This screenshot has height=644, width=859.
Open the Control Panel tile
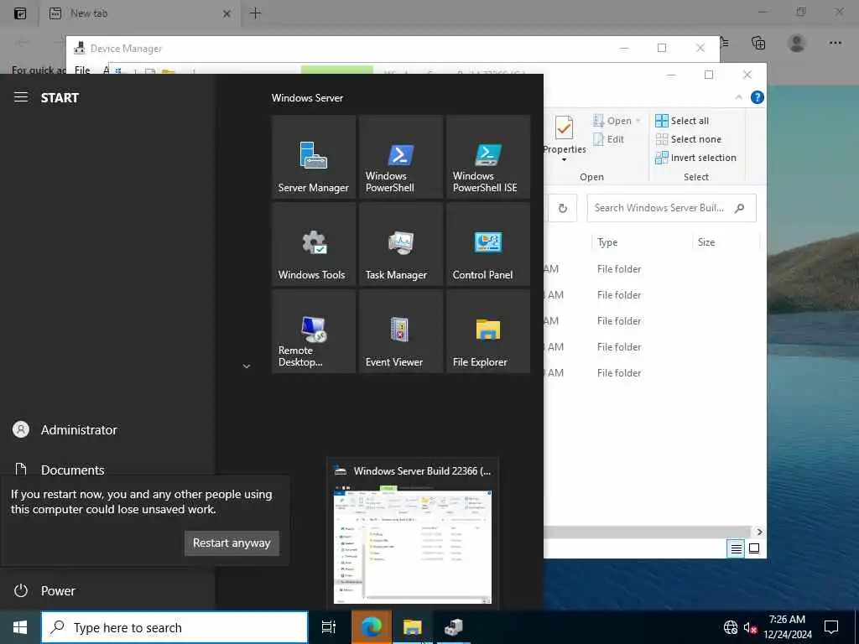(x=488, y=244)
